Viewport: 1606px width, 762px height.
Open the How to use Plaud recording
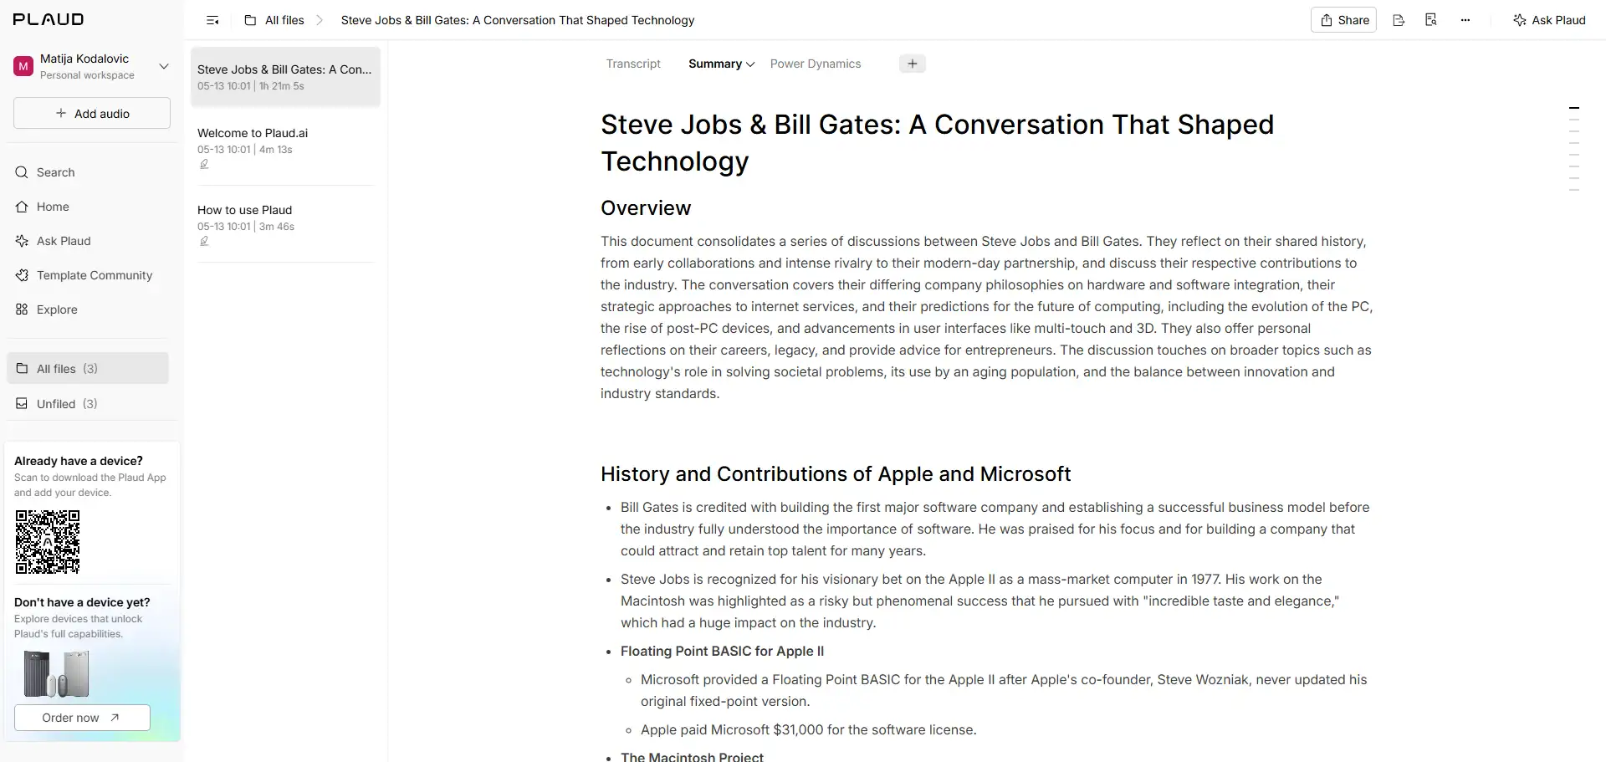point(285,224)
